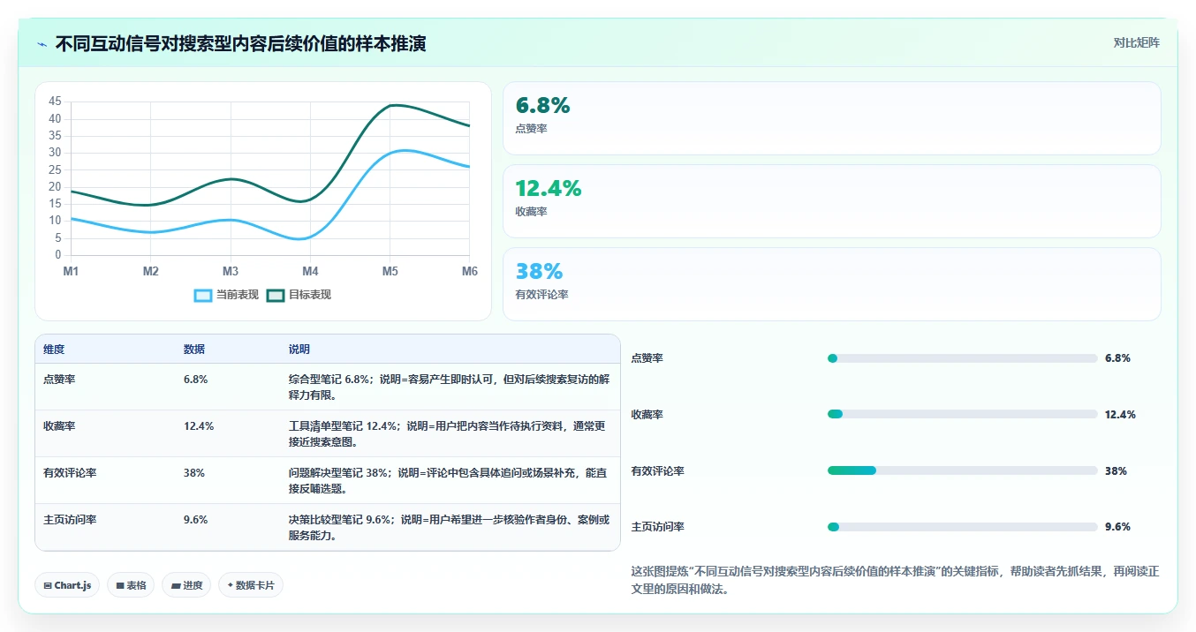1196x632 pixels.
Task: Click the 对比矩阵 label
Action: [1137, 42]
